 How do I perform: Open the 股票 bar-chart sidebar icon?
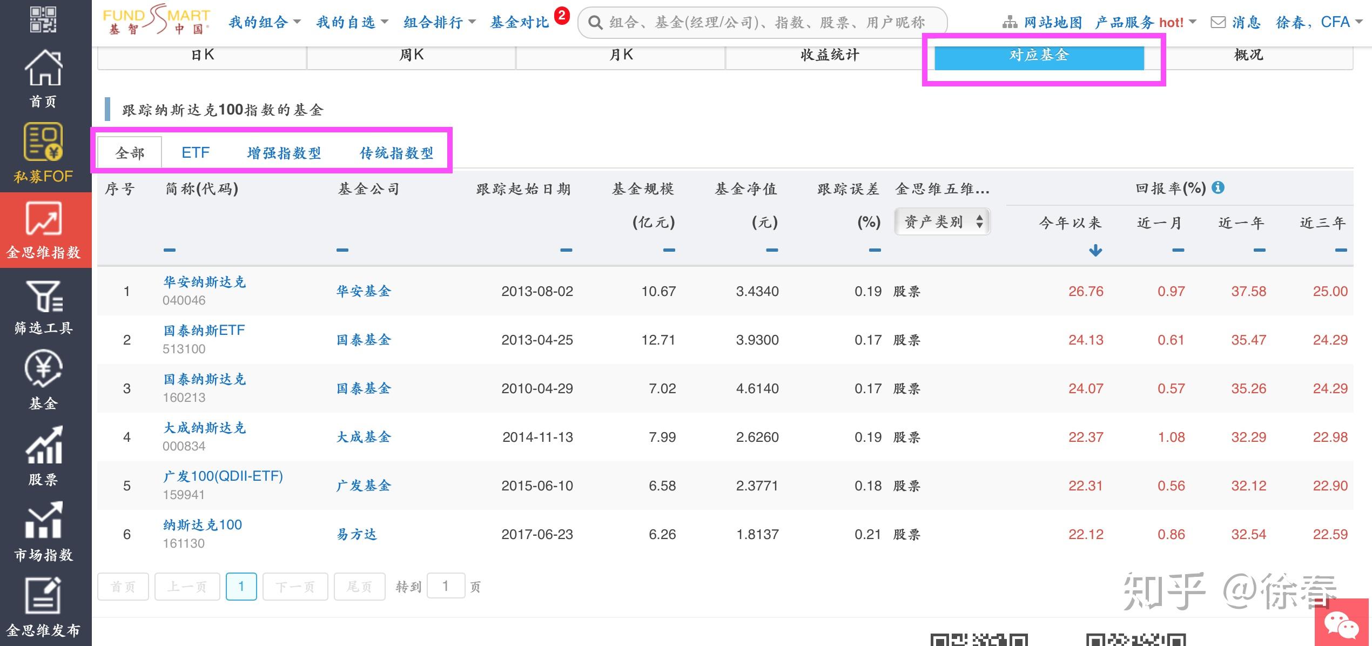[43, 445]
